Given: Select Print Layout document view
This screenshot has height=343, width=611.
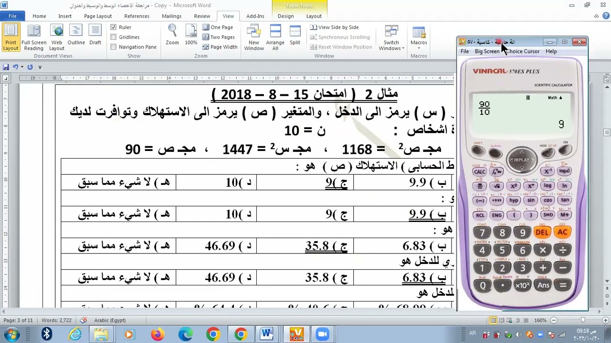Looking at the screenshot, I should (11, 37).
